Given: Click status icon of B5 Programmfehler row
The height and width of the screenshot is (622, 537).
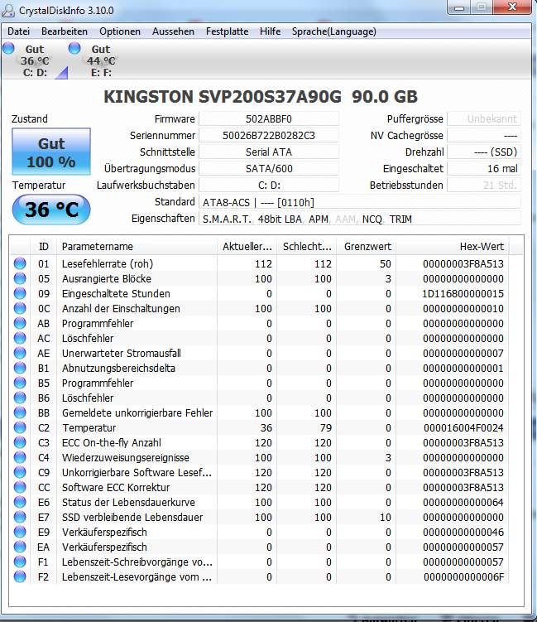Looking at the screenshot, I should (20, 383).
